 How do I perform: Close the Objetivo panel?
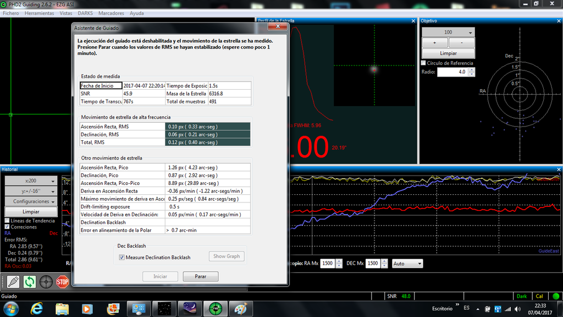(x=559, y=21)
